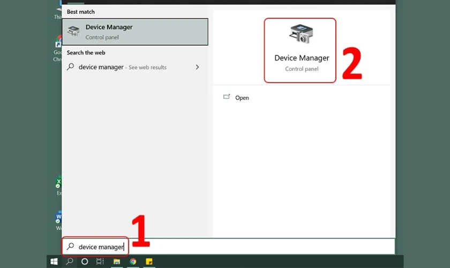Click the search field containing 'device manager'
Image resolution: width=450 pixels, height=268 pixels.
tap(228, 247)
